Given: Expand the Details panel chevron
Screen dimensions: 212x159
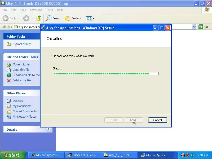Looking at the screenshot, I should coord(48,129).
